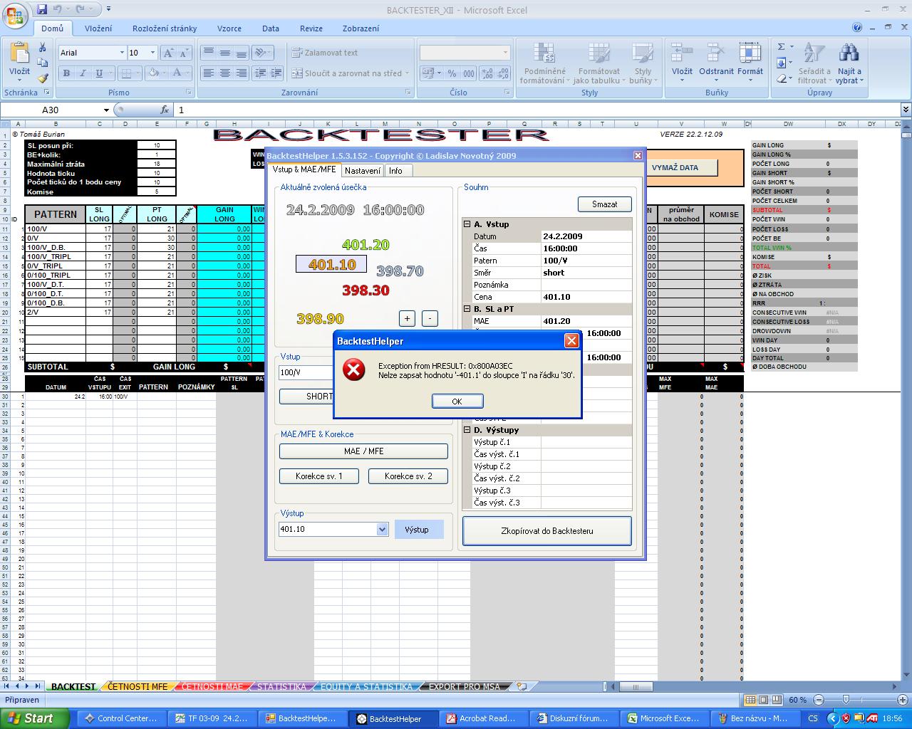Select the 401.10 price box

point(331,264)
